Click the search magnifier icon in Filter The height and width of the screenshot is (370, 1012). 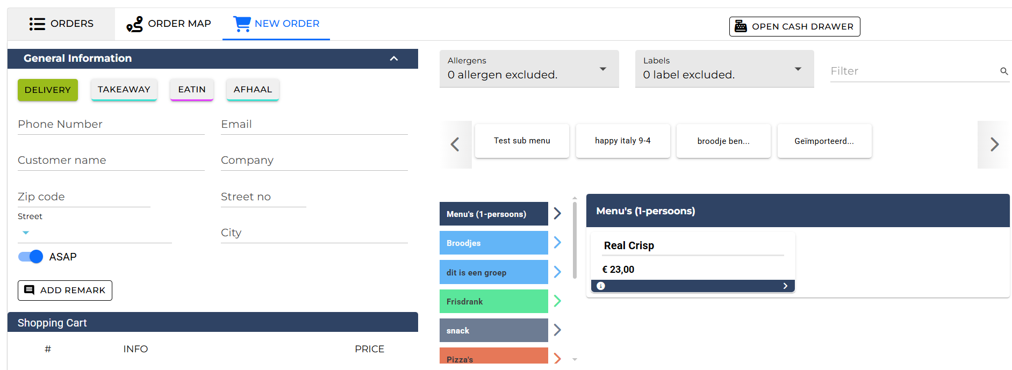[x=1003, y=71]
